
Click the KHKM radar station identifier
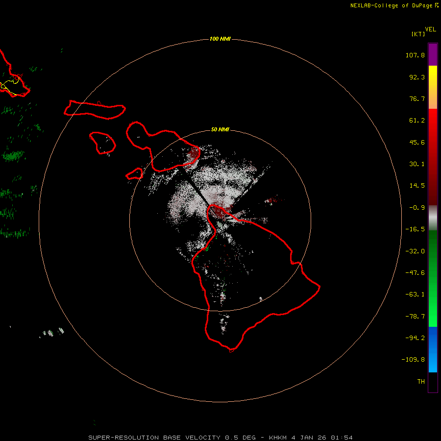pos(278,438)
